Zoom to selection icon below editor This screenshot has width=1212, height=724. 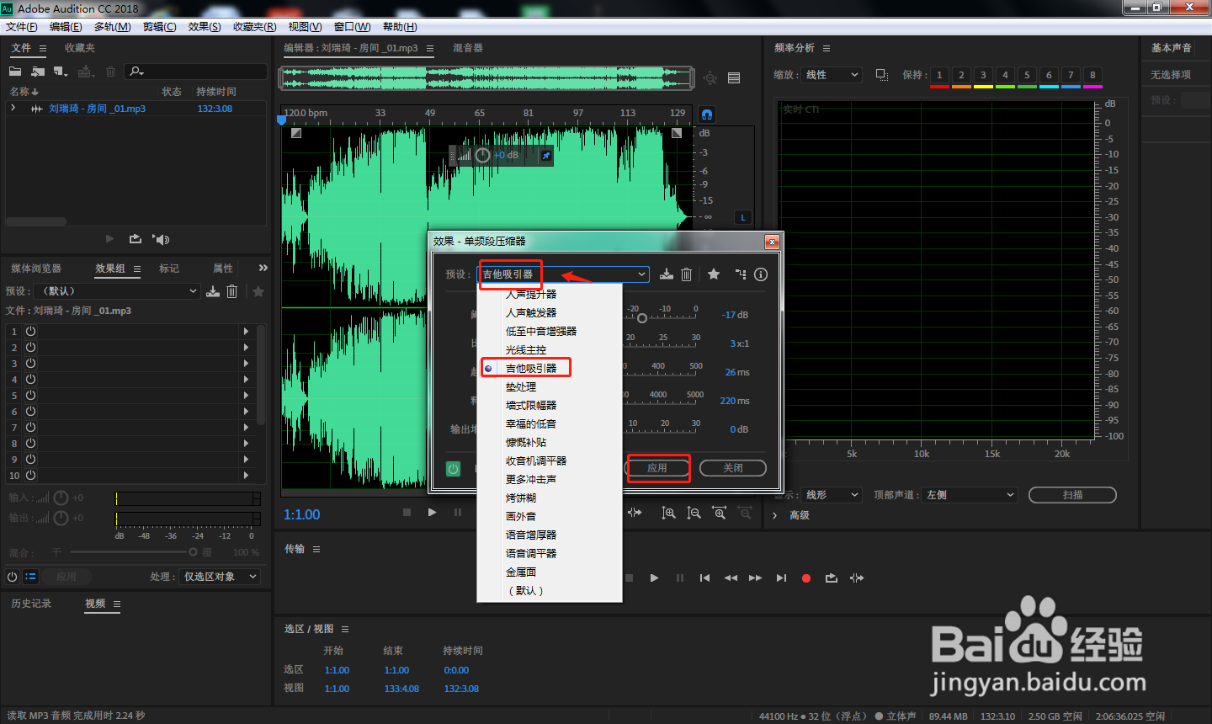(x=720, y=513)
